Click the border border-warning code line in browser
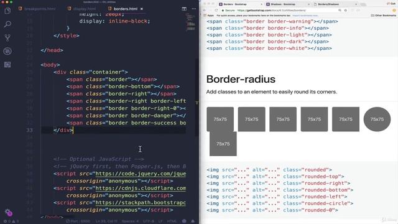398x224 pixels. [272, 22]
